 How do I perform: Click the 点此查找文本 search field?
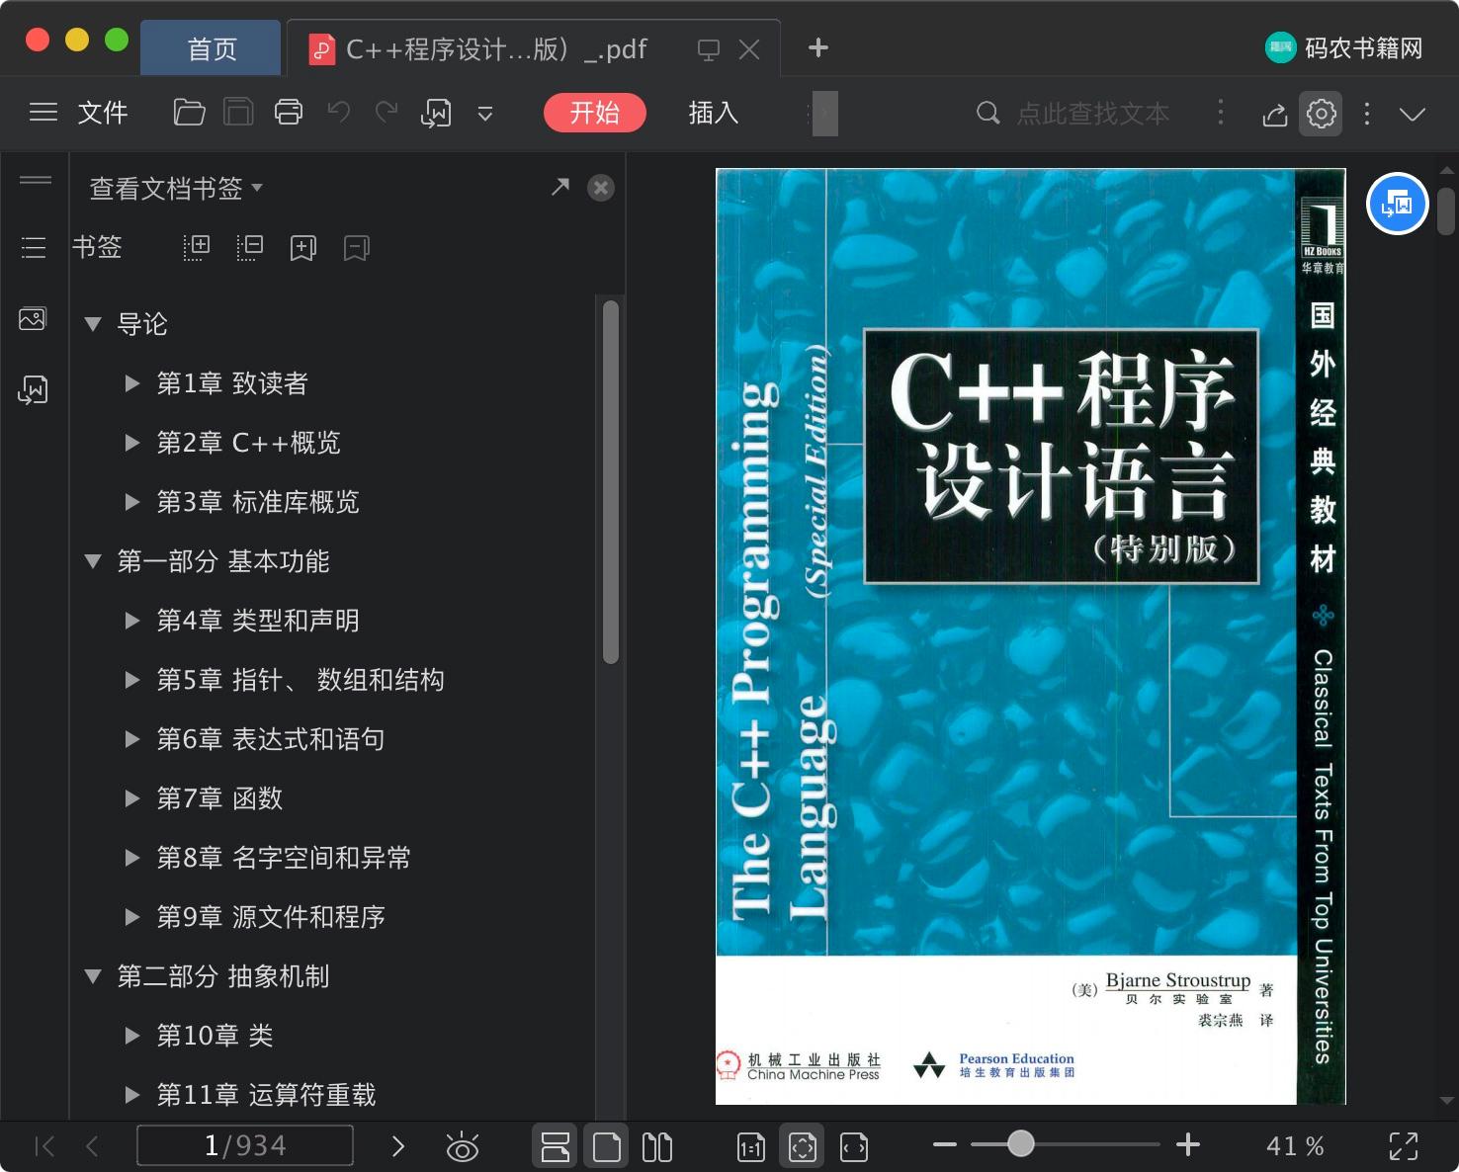pyautogui.click(x=1093, y=114)
